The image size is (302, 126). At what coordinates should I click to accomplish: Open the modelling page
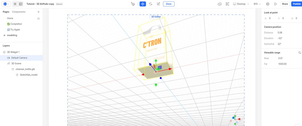[x=21, y=35]
